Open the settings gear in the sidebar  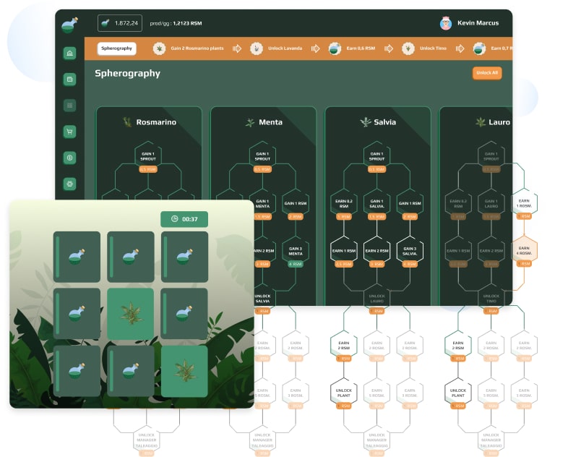(69, 184)
